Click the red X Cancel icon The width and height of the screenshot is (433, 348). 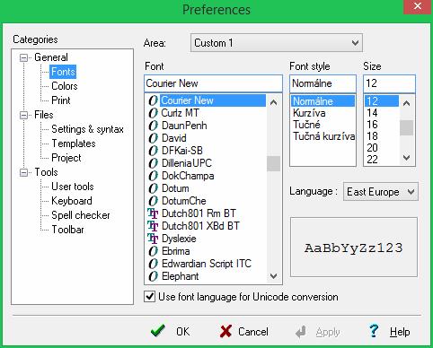pyautogui.click(x=225, y=331)
